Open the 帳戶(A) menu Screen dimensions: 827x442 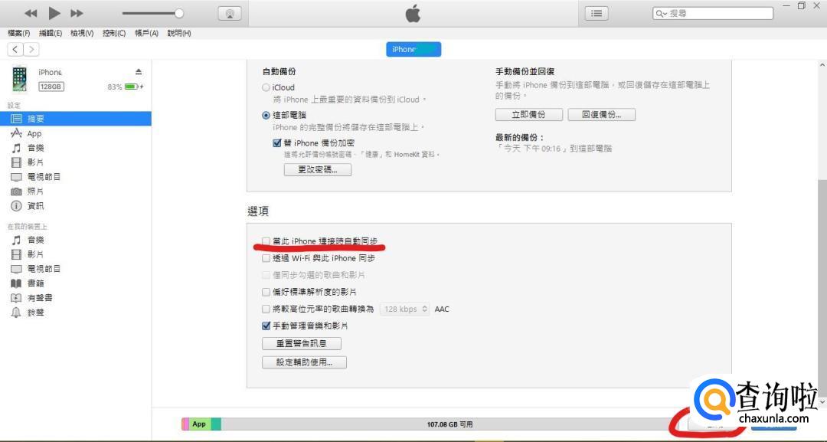(146, 33)
